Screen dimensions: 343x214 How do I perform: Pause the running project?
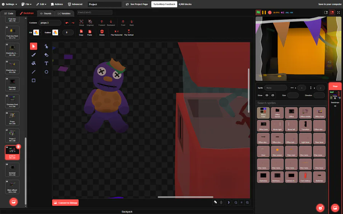264,13
